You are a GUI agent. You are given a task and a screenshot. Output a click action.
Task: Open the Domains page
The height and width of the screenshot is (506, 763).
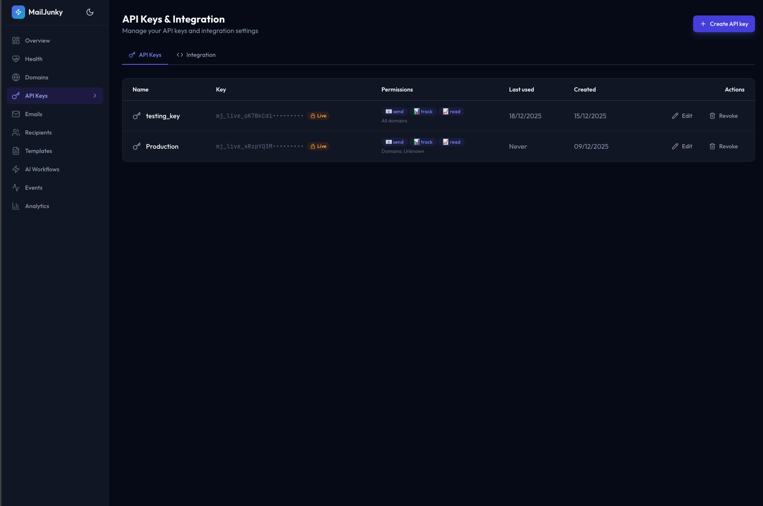click(36, 77)
